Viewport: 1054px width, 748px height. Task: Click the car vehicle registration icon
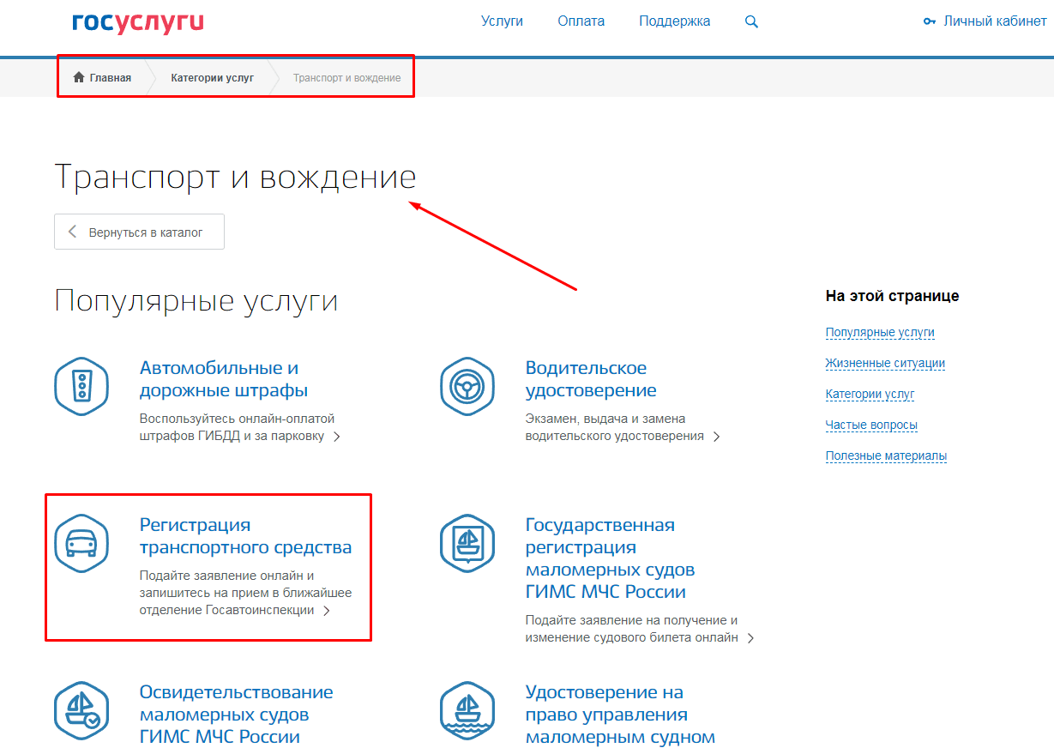tap(81, 543)
